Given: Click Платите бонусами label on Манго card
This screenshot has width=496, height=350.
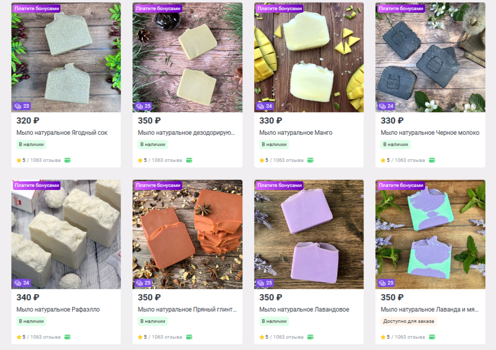Looking at the screenshot, I should (279, 9).
